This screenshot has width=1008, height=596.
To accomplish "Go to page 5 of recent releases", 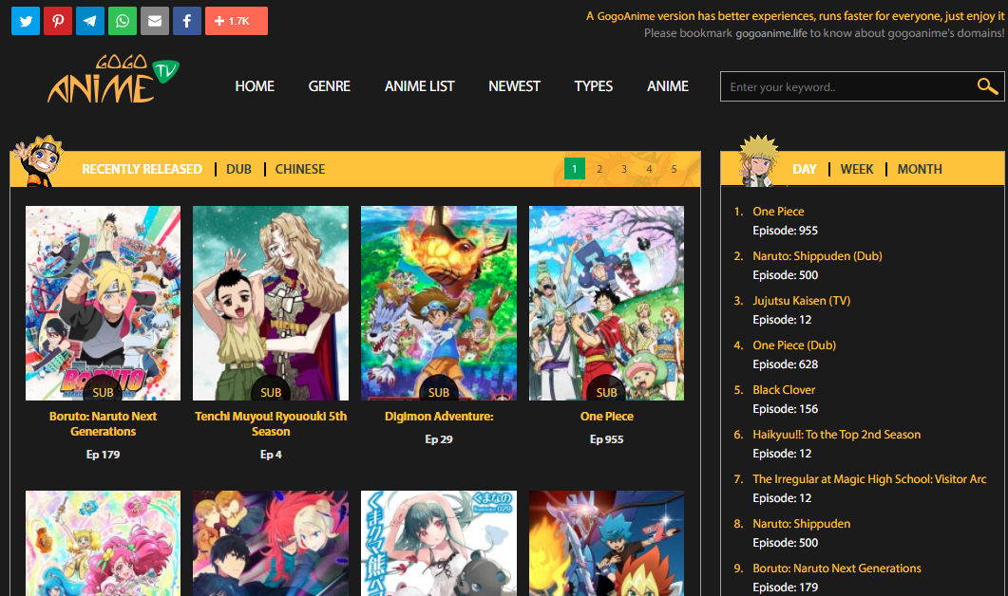I will point(674,169).
